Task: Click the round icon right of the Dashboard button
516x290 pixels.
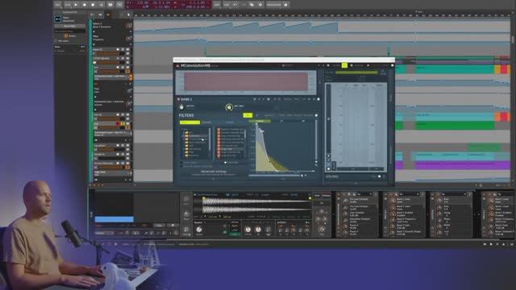Action: pyautogui.click(x=285, y=5)
